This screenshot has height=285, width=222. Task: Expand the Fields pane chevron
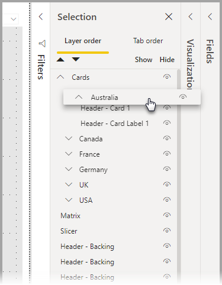210,17
